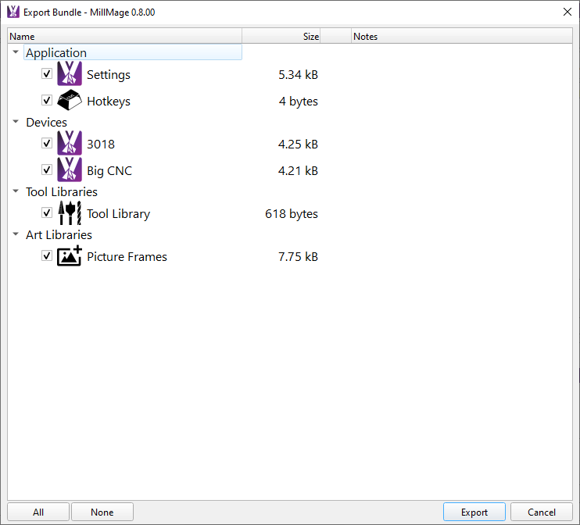
Task: Collapse the Tool Libraries section
Action: (x=16, y=191)
